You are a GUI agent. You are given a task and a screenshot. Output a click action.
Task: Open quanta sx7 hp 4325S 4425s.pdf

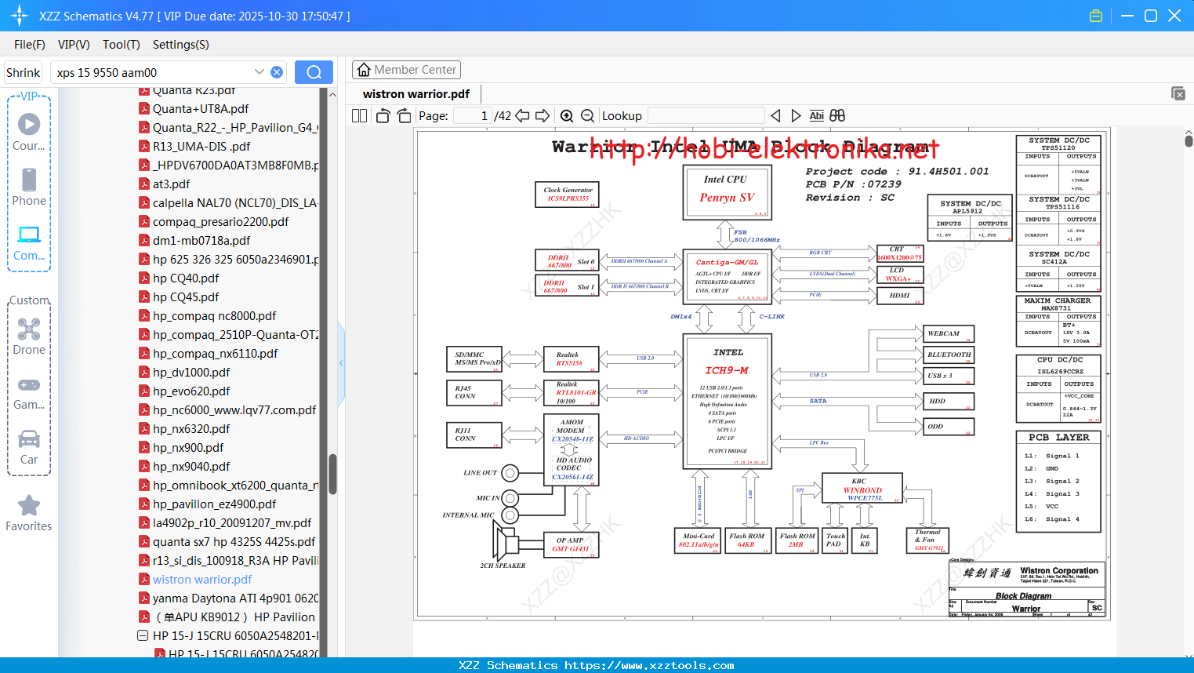tap(234, 542)
